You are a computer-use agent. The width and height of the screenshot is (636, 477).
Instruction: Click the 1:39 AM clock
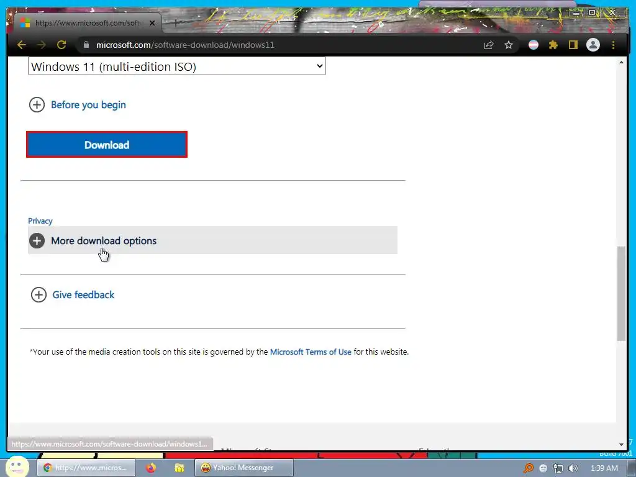(604, 468)
